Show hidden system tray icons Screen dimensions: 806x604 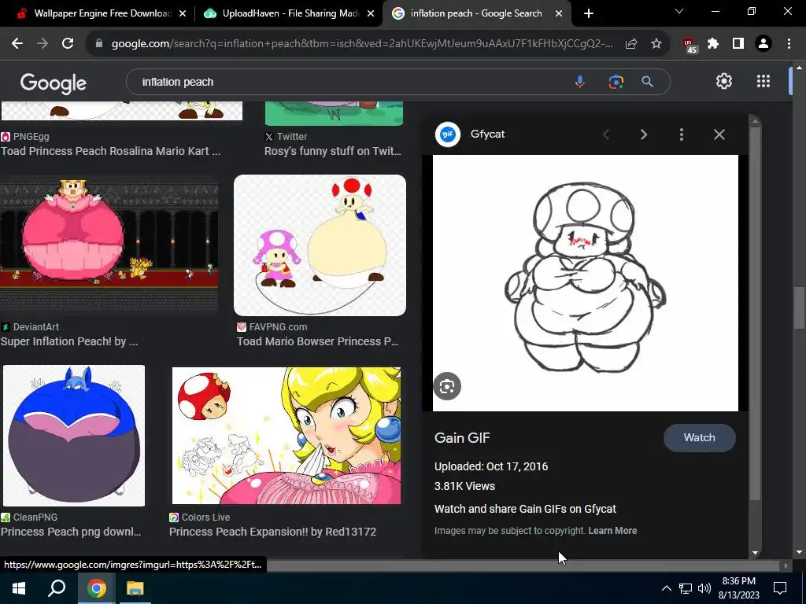(x=666, y=588)
